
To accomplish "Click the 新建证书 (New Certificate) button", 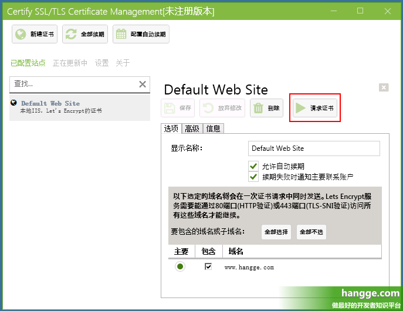I will tap(35, 34).
